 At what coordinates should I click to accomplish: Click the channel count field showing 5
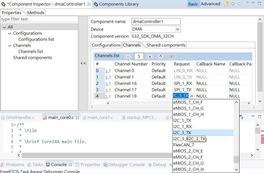click(x=139, y=56)
